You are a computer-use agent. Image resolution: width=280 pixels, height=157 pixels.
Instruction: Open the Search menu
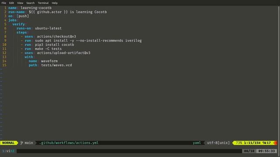point(30,3)
